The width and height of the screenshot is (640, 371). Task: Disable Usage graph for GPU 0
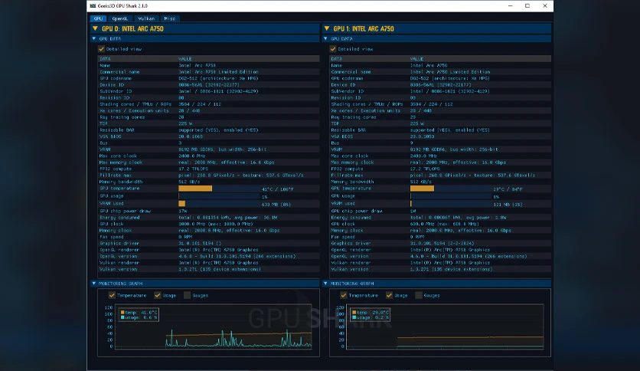pyautogui.click(x=158, y=295)
